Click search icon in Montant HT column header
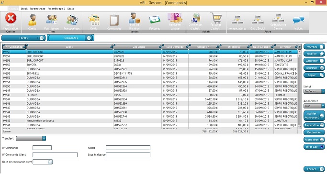 click(217, 47)
